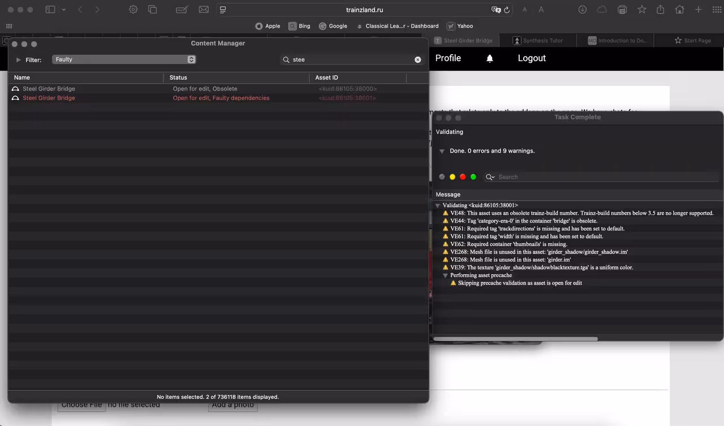
Task: Click the horizontal scrollbar in Task Complete window
Action: point(516,339)
